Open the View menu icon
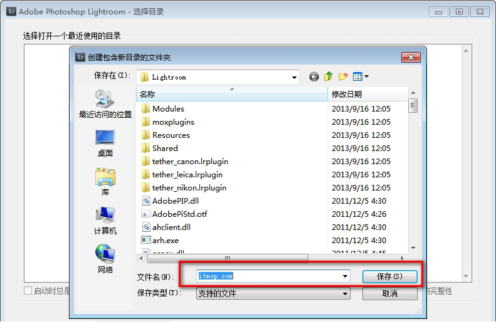 pos(358,76)
